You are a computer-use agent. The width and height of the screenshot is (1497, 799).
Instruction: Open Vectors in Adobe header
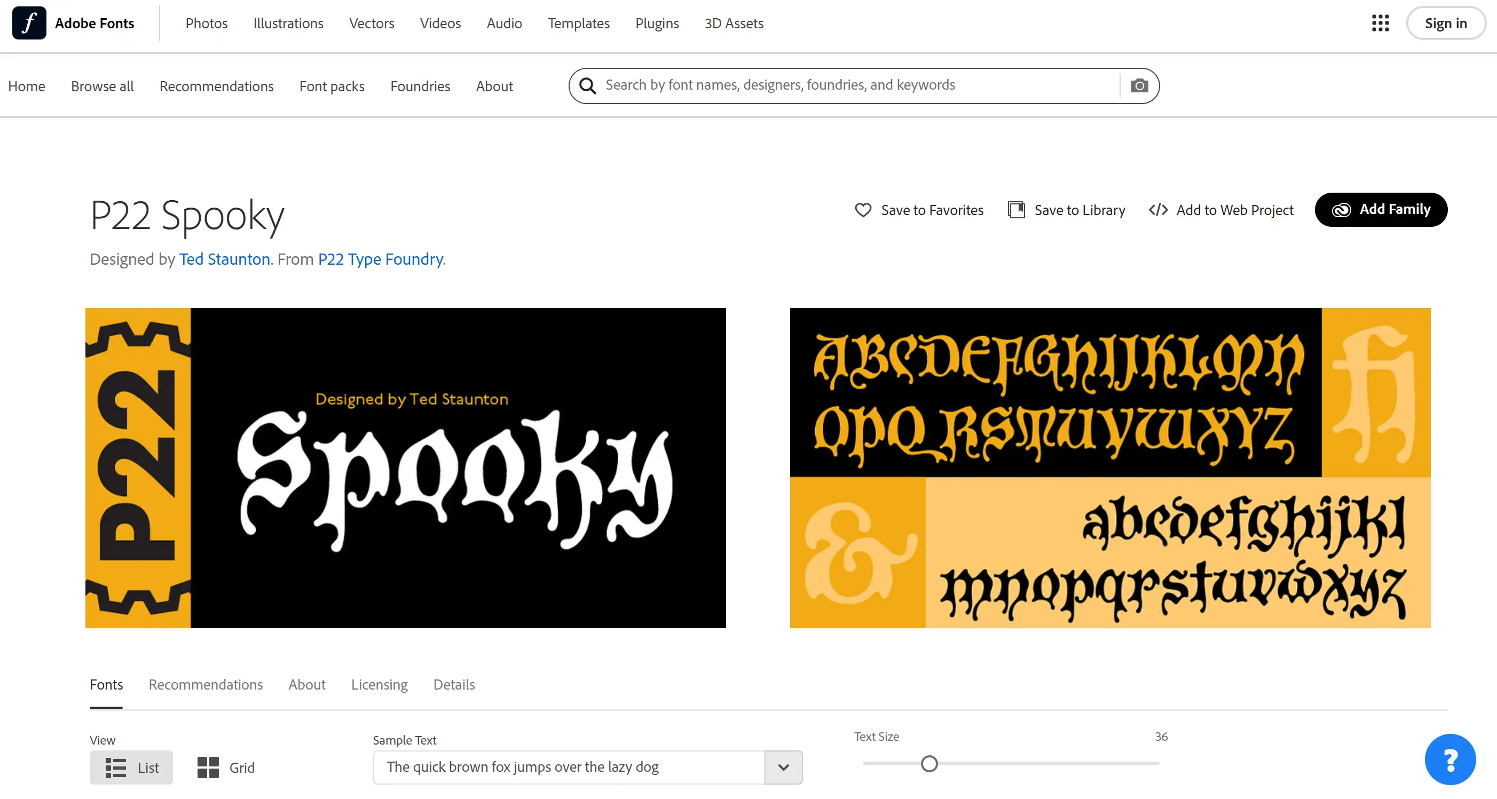(x=372, y=23)
